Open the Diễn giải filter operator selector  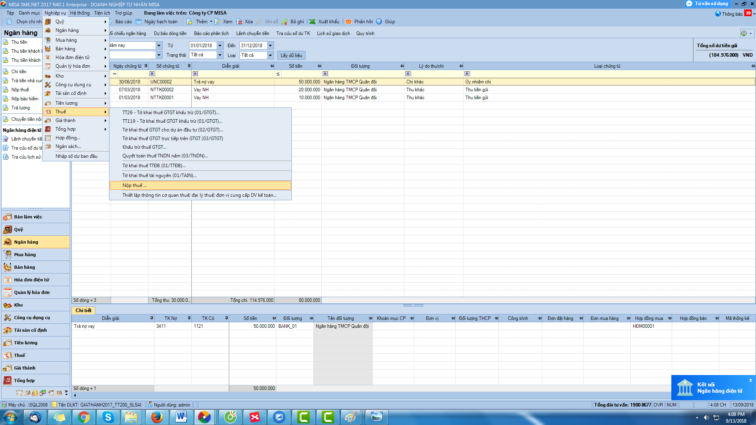point(195,74)
